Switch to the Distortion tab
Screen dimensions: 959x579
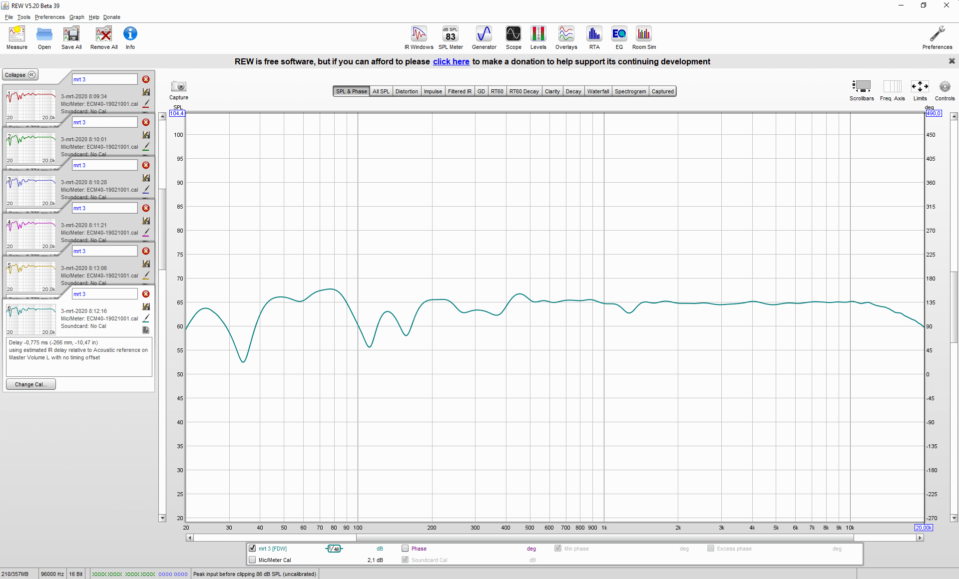[x=407, y=91]
